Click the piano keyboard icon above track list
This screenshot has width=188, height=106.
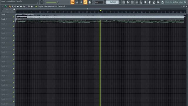click(14, 9)
